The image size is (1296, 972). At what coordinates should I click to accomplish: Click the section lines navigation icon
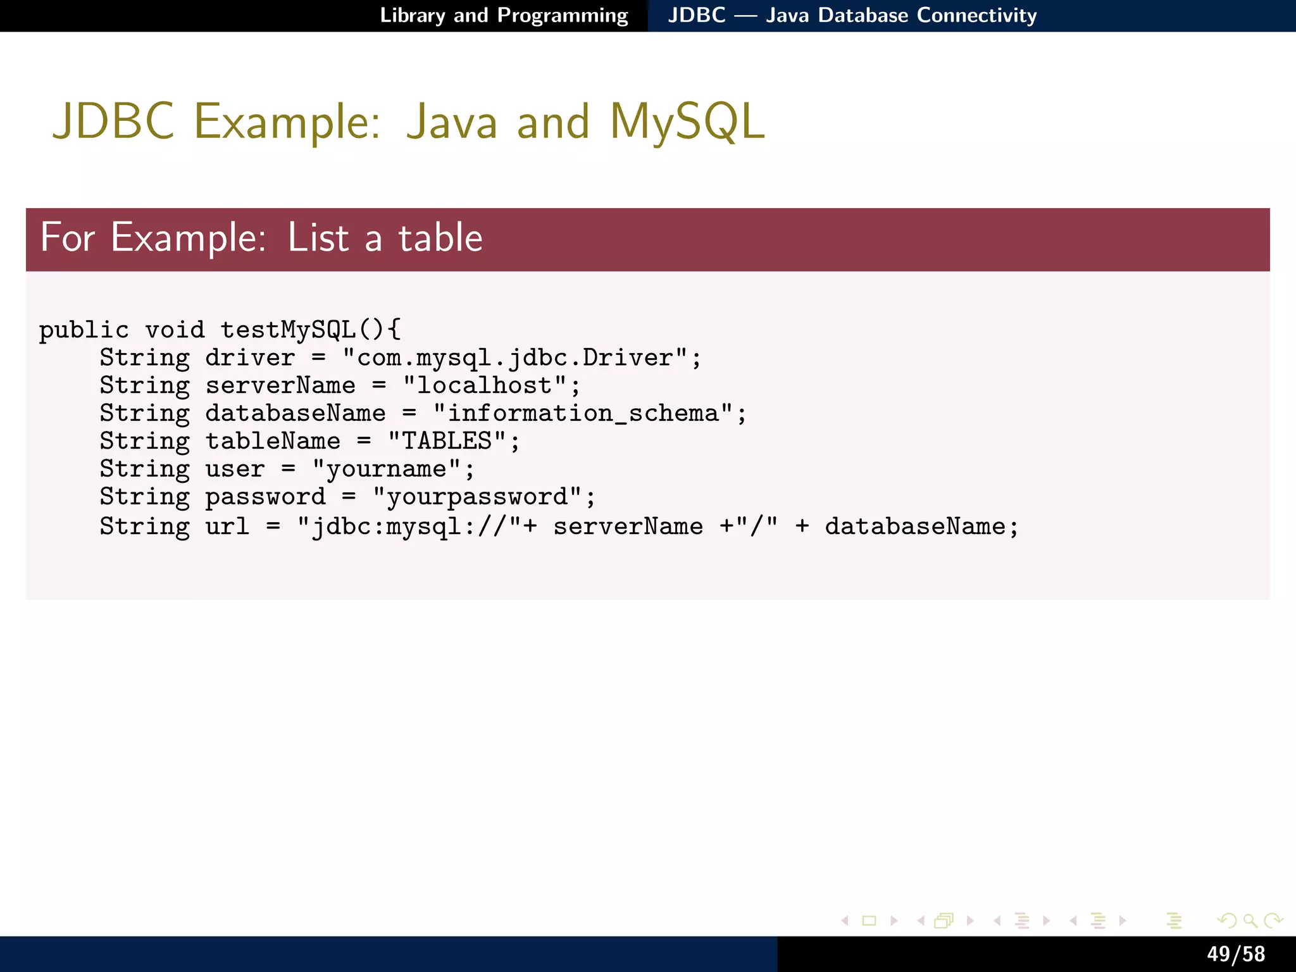tap(1099, 921)
